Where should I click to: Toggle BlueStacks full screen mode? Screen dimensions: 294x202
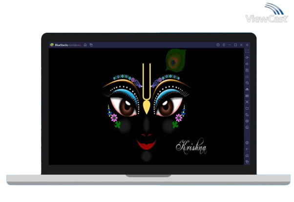click(247, 51)
